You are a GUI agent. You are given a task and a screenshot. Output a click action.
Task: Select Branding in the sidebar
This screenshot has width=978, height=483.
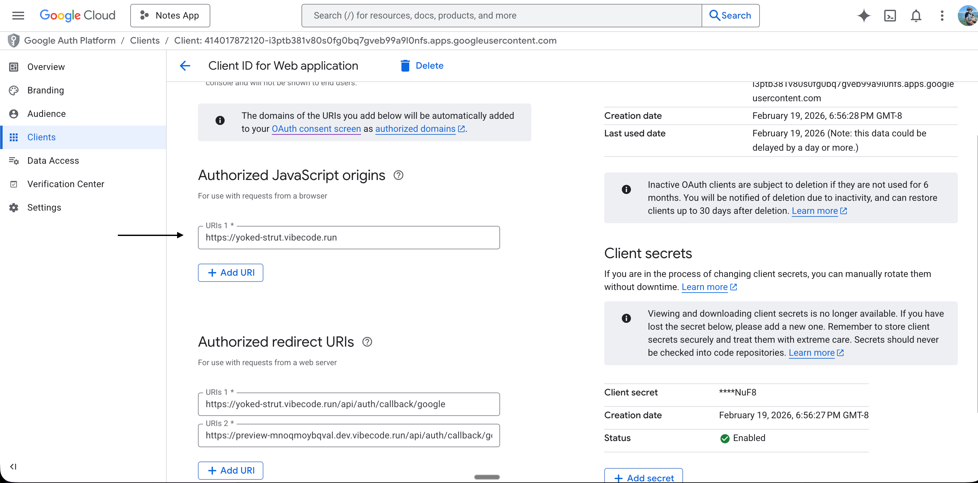click(46, 90)
